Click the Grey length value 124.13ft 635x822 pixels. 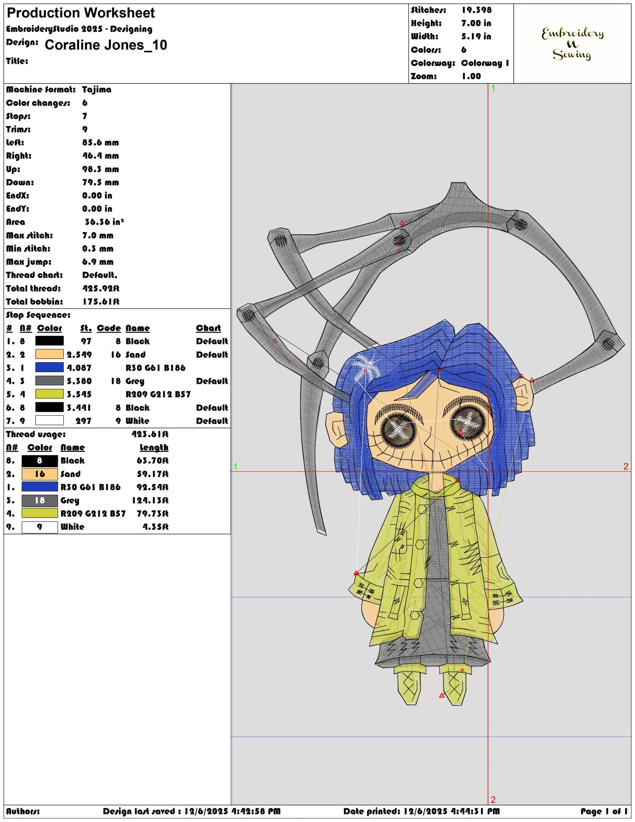(x=150, y=500)
